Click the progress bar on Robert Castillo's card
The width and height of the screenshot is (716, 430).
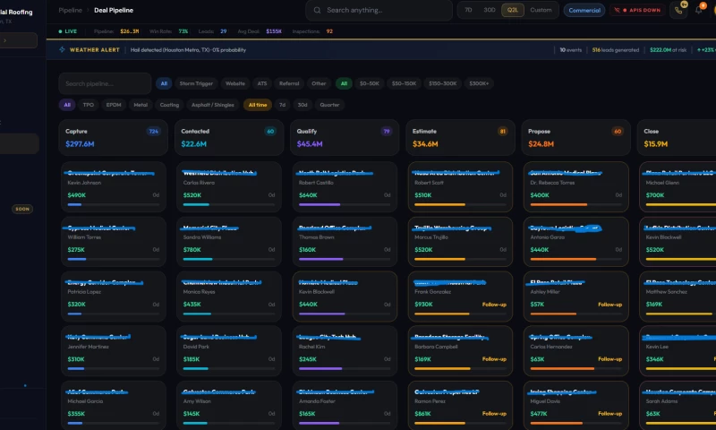click(x=345, y=205)
